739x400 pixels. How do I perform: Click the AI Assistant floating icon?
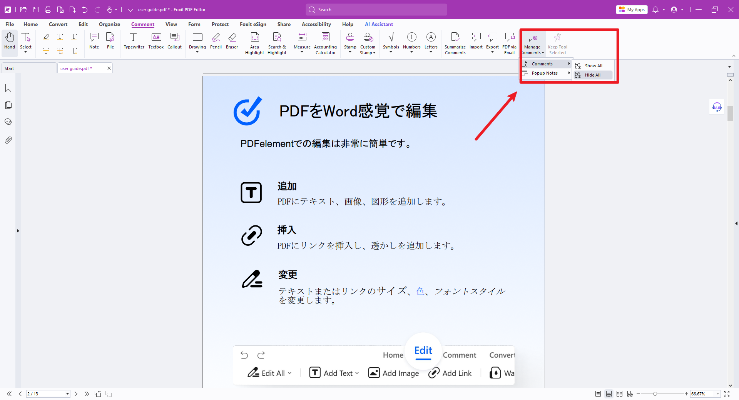tap(717, 107)
